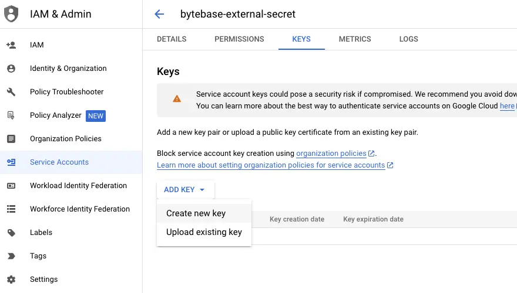
Task: Click the Settings gear icon
Action: click(11, 280)
